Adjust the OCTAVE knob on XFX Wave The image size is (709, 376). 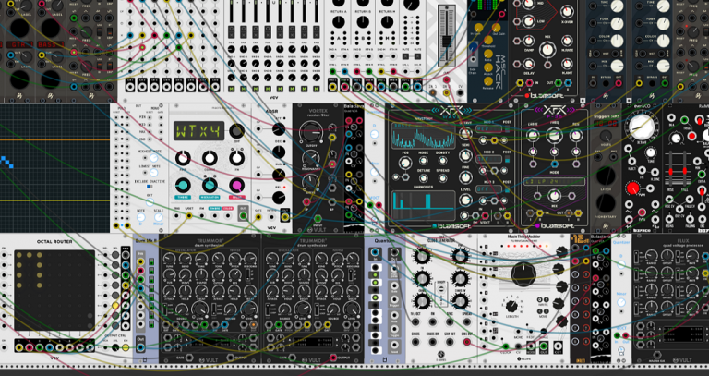465,133
